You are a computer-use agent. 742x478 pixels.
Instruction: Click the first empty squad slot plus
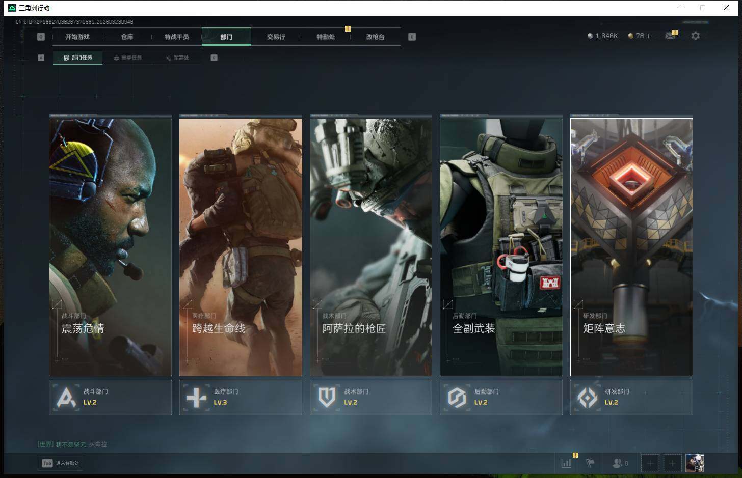(650, 463)
